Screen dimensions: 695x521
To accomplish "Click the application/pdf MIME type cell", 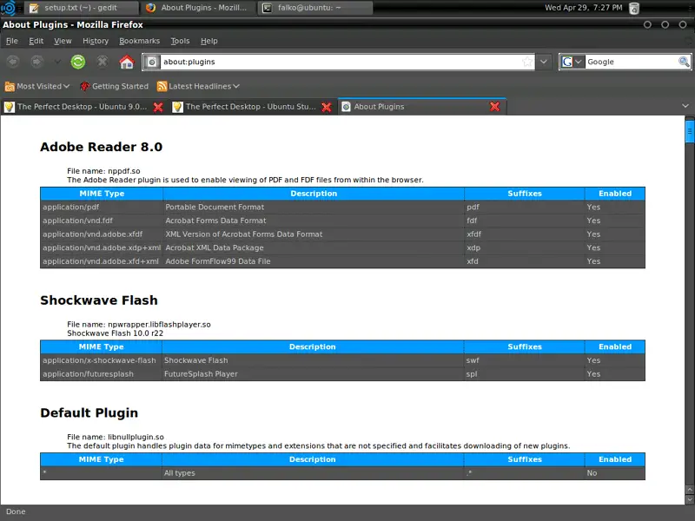I will point(102,207).
